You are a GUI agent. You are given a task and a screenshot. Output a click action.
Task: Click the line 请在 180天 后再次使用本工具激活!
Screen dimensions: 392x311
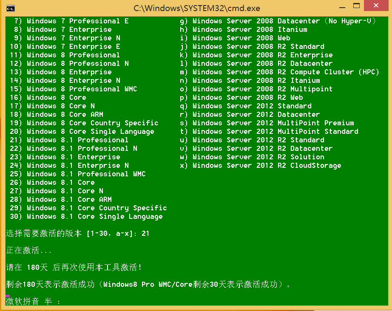[x=74, y=267]
